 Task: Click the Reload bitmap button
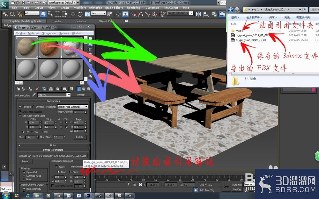26,161
